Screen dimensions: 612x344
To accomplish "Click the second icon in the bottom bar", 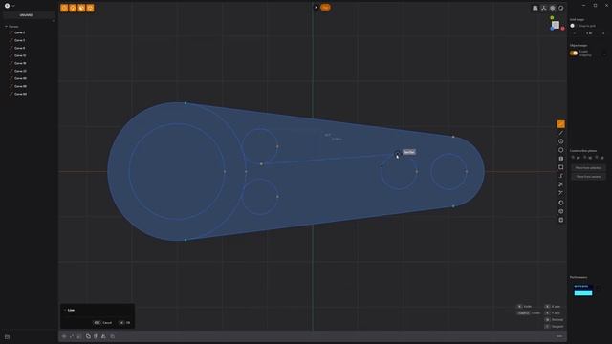I will (x=72, y=336).
